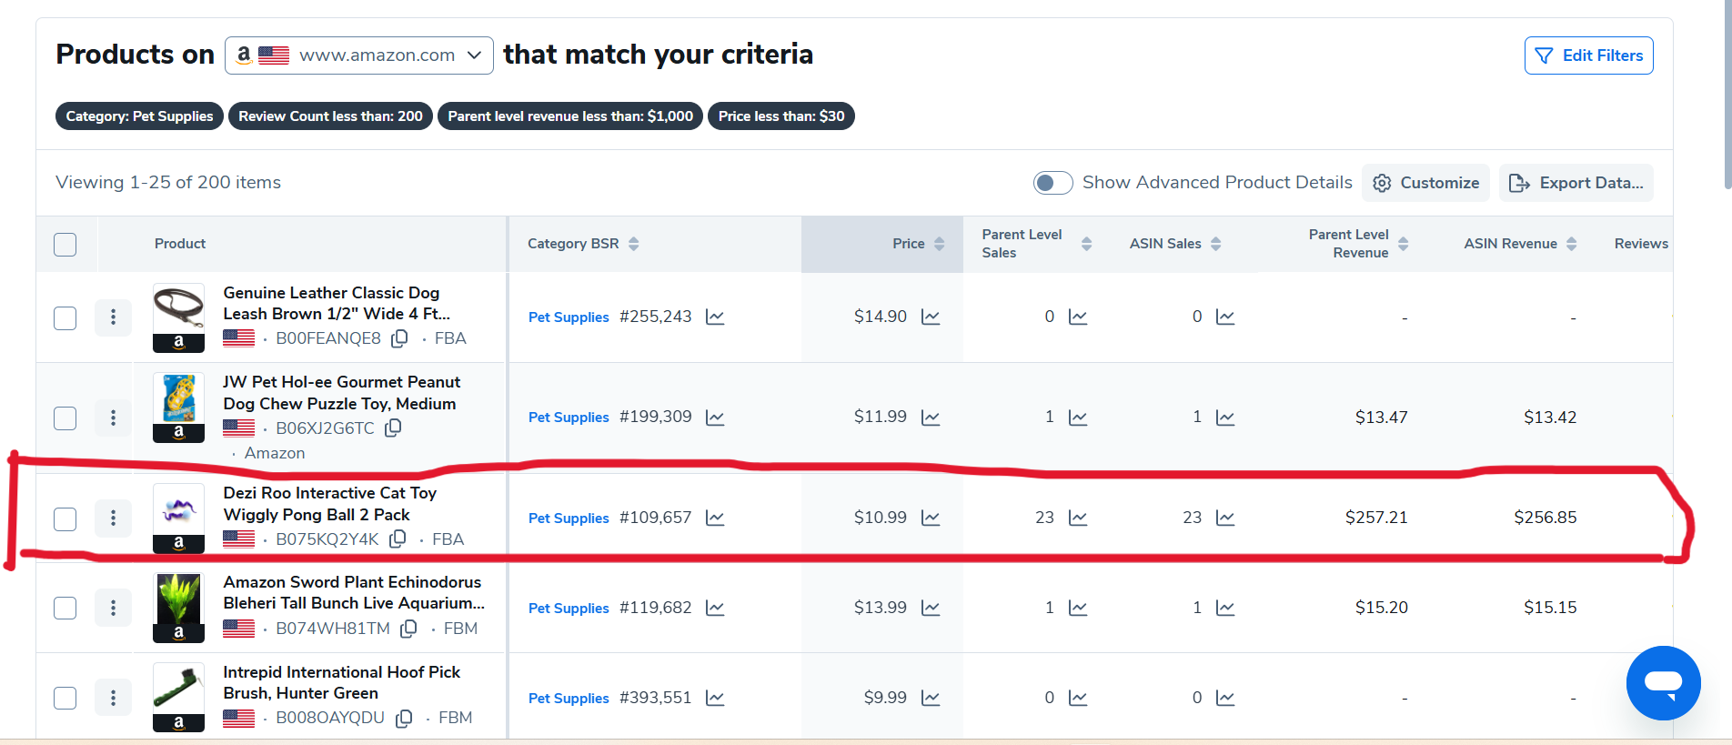This screenshot has width=1732, height=745.
Task: Open row menu for Dezi Roo Cat Toy
Action: click(113, 518)
